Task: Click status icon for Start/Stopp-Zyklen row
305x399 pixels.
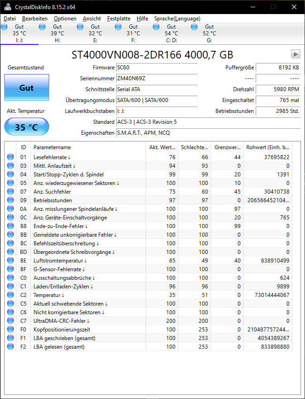Action: pyautogui.click(x=10, y=175)
